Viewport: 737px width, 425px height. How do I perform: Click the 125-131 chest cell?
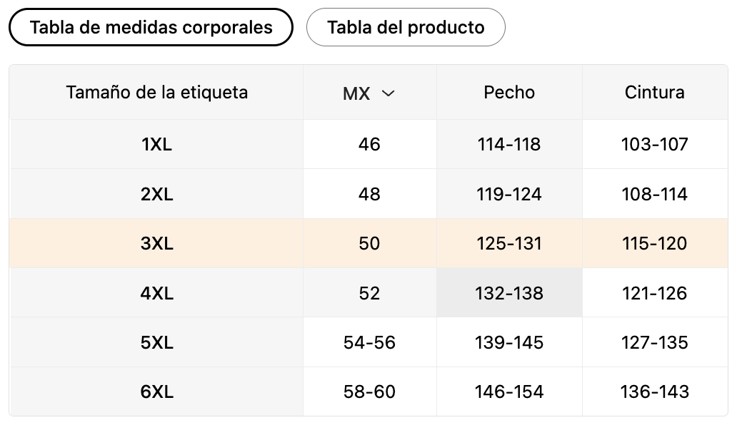click(509, 243)
